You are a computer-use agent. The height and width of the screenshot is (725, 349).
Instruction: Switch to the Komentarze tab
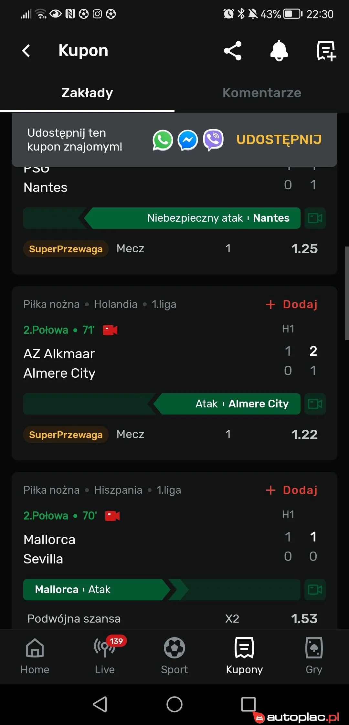[x=262, y=93]
